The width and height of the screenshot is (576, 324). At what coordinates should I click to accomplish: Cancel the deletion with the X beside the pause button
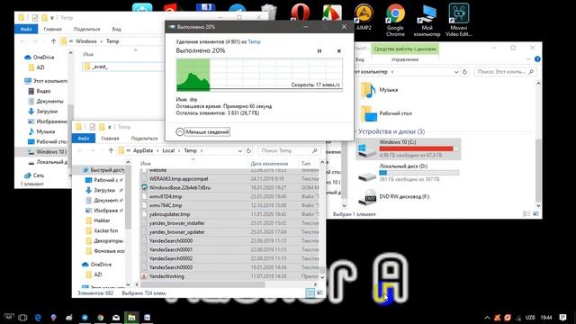[338, 51]
